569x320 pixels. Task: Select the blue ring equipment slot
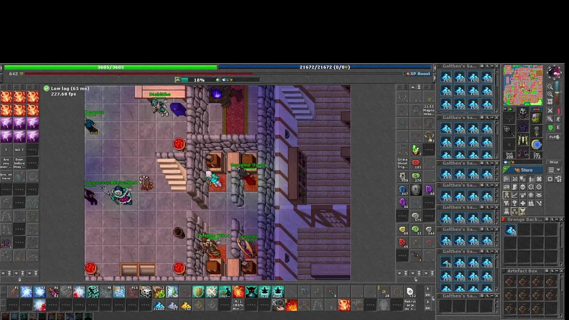pyautogui.click(x=536, y=144)
